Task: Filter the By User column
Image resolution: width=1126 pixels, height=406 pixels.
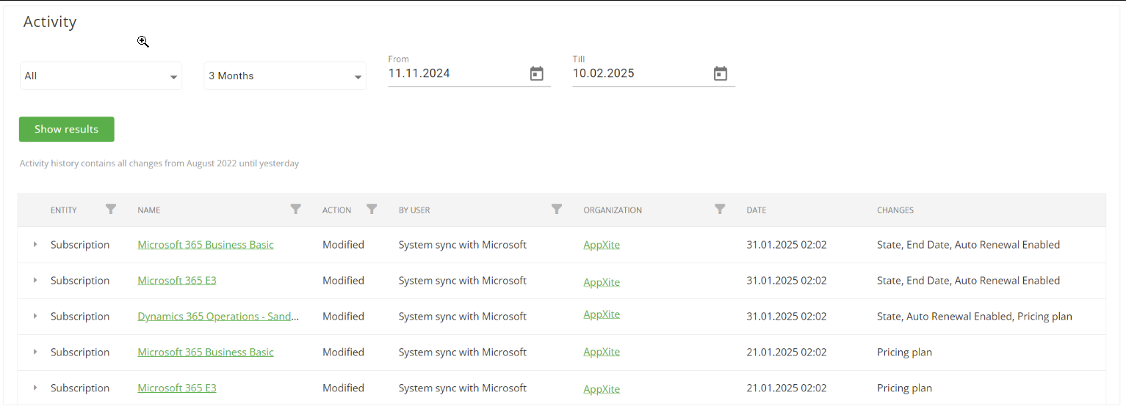Action: click(x=557, y=210)
